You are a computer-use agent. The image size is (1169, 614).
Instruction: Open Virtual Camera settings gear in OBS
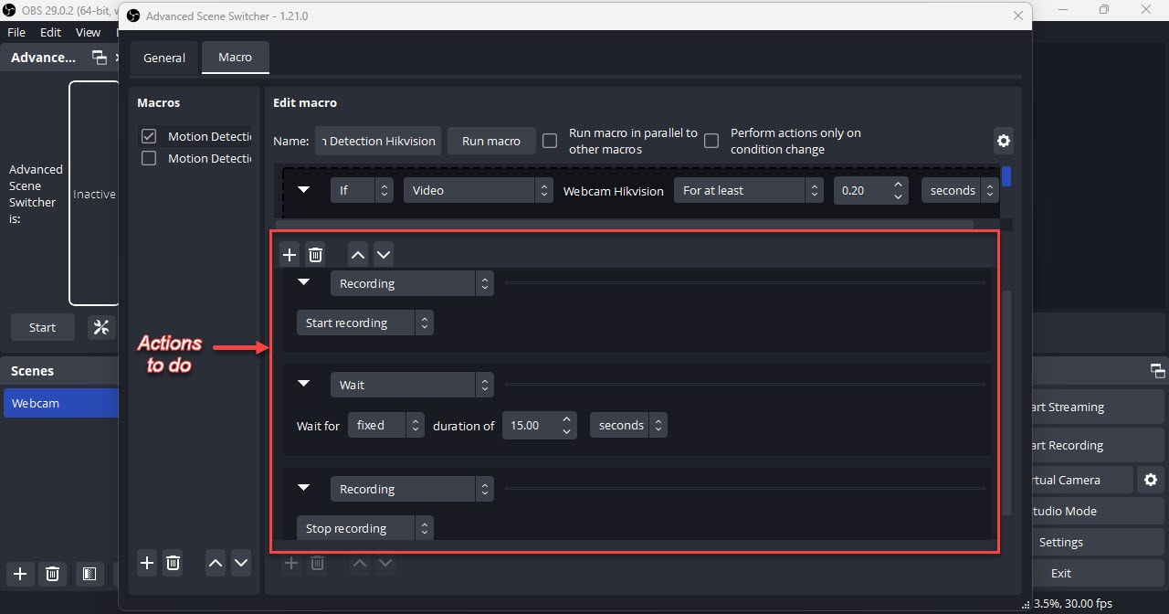[1151, 480]
